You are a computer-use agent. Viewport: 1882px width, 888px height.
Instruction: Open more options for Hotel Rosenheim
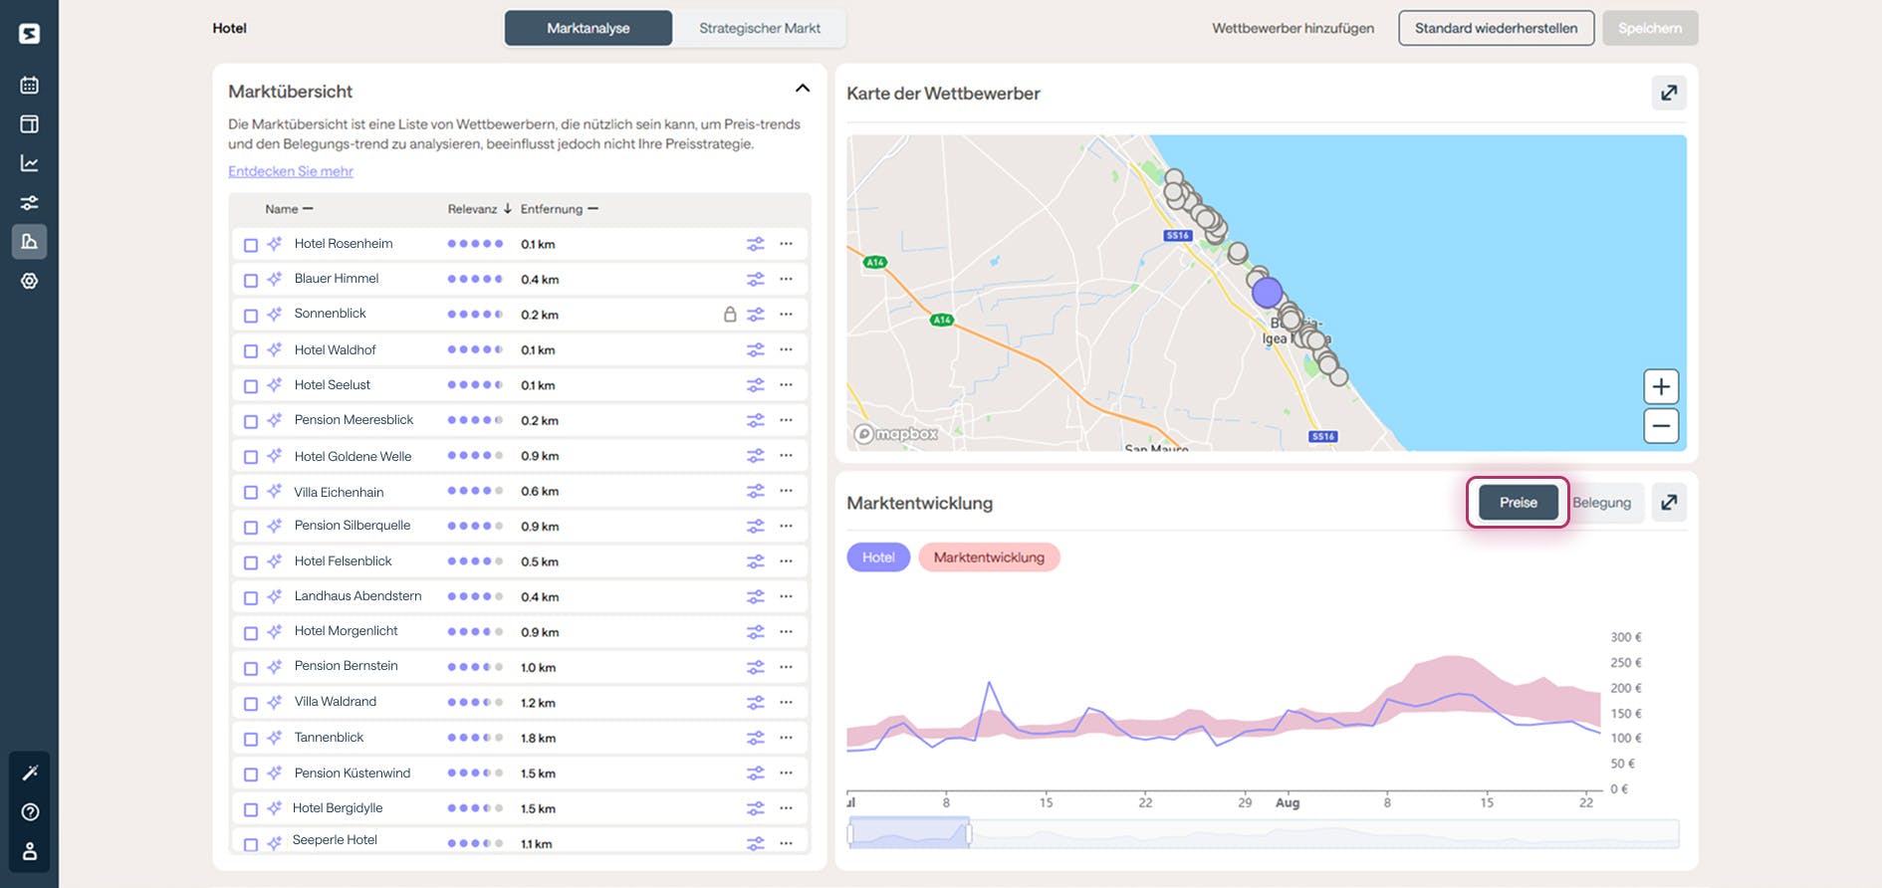(x=787, y=244)
